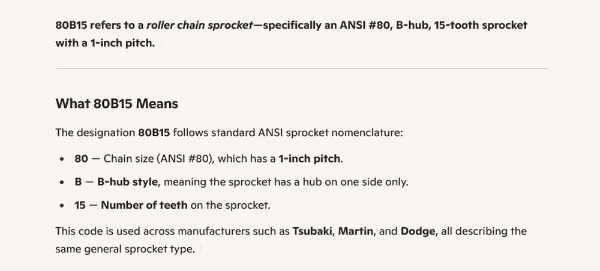Click '80B15' at the start of the summary
Image resolution: width=600 pixels, height=271 pixels.
[71, 25]
